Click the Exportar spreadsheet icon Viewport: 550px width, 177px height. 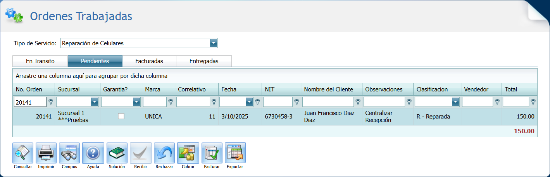pos(235,153)
